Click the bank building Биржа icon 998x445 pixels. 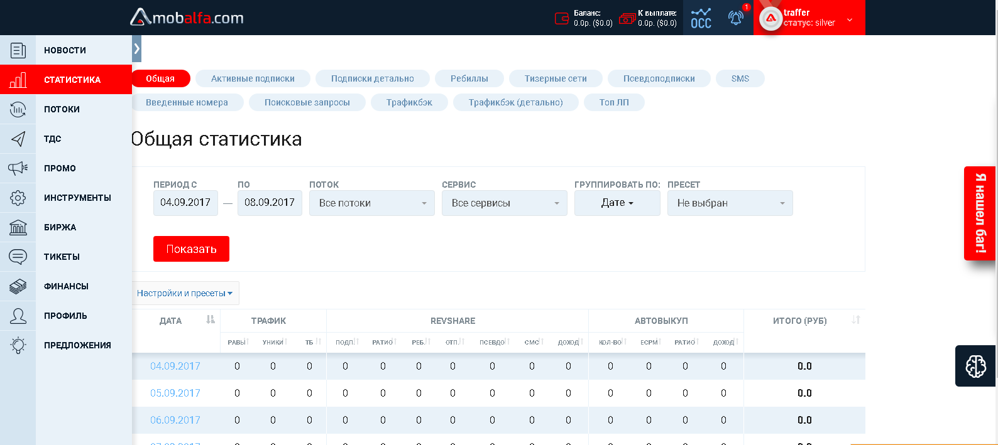pyautogui.click(x=18, y=227)
